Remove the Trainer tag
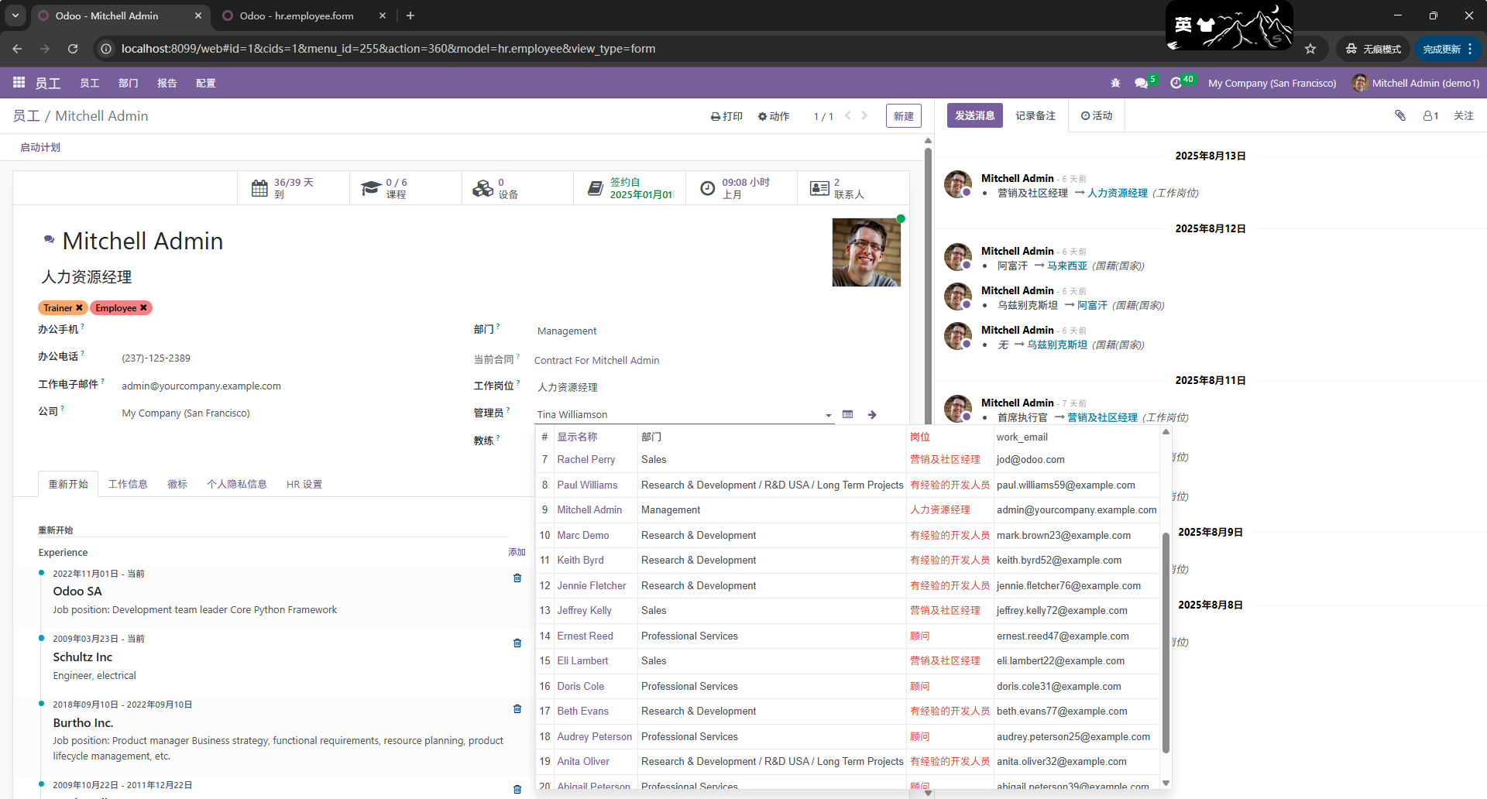Viewport: 1487px width, 799px height. coord(79,308)
